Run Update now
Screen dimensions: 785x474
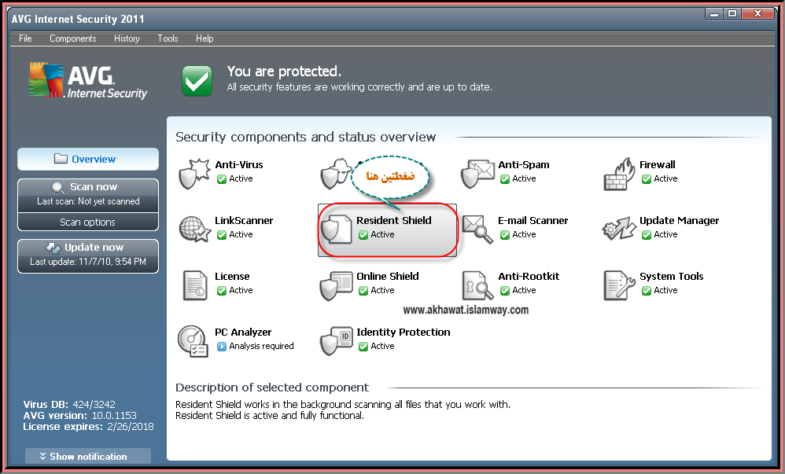click(88, 255)
